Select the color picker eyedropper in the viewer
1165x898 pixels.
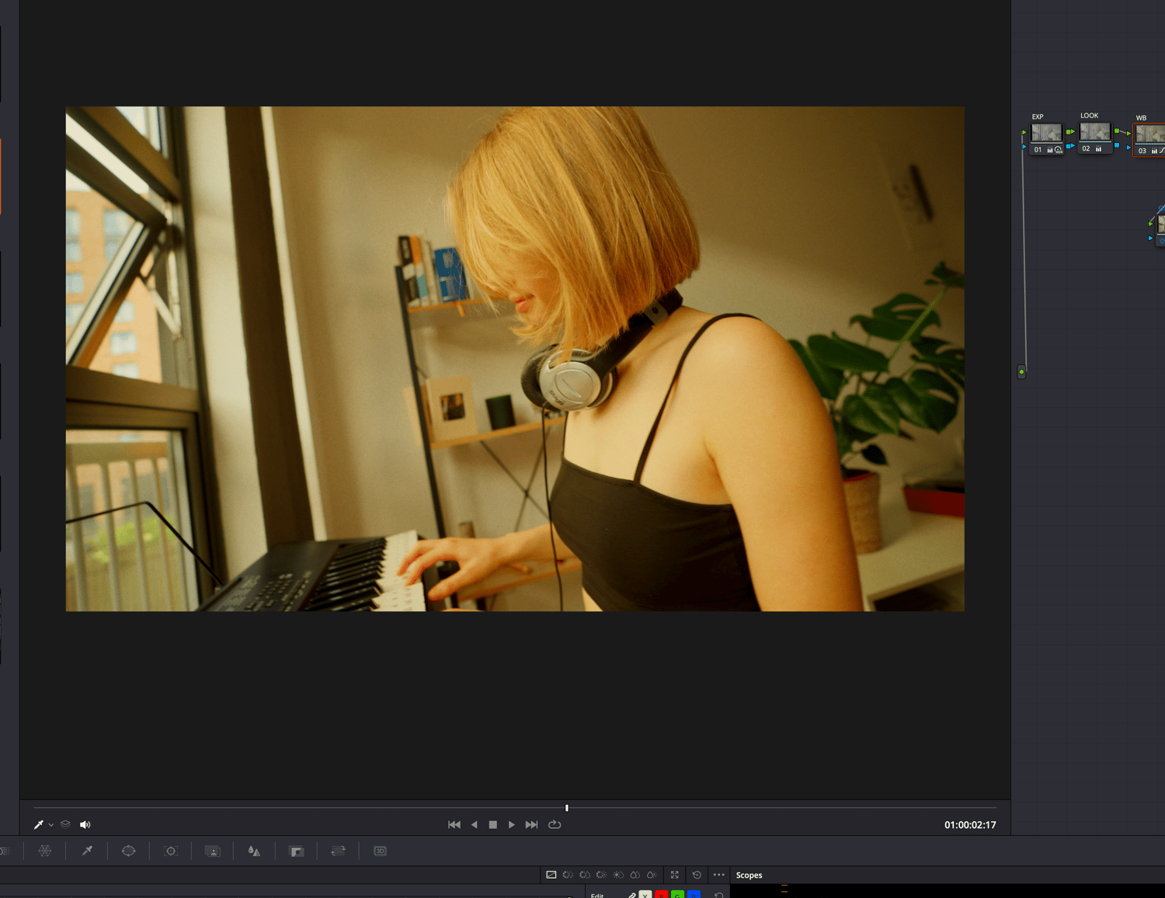click(38, 824)
